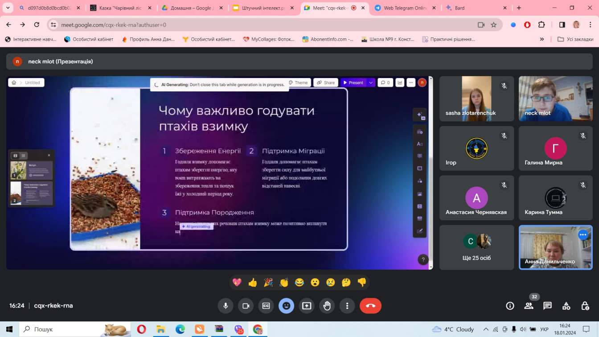Open the Activities panel icon
The height and width of the screenshot is (337, 599).
566,306
